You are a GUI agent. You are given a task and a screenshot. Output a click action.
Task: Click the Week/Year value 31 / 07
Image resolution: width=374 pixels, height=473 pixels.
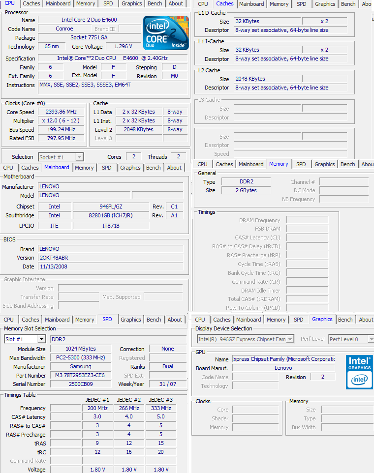click(167, 384)
